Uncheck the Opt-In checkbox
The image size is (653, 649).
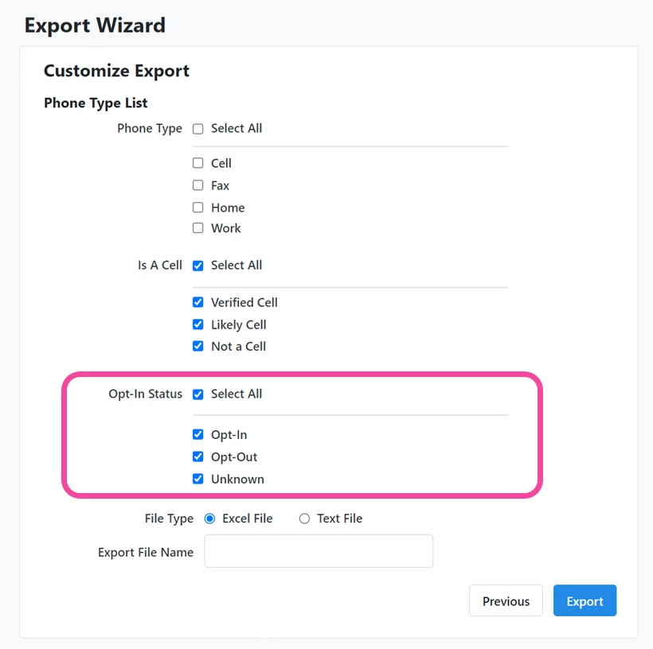pyautogui.click(x=197, y=434)
